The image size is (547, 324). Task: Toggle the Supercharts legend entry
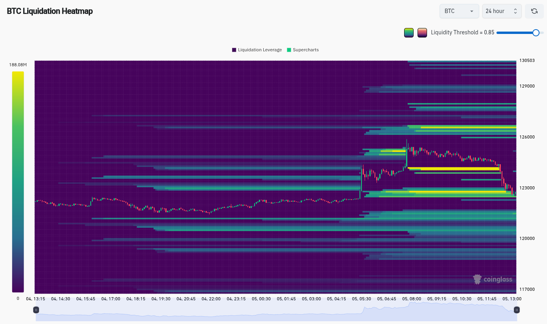point(303,50)
